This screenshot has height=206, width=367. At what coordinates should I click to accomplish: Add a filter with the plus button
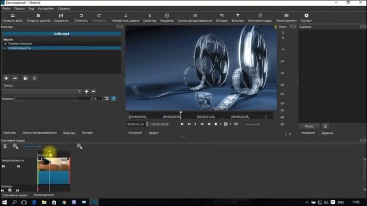click(6, 78)
